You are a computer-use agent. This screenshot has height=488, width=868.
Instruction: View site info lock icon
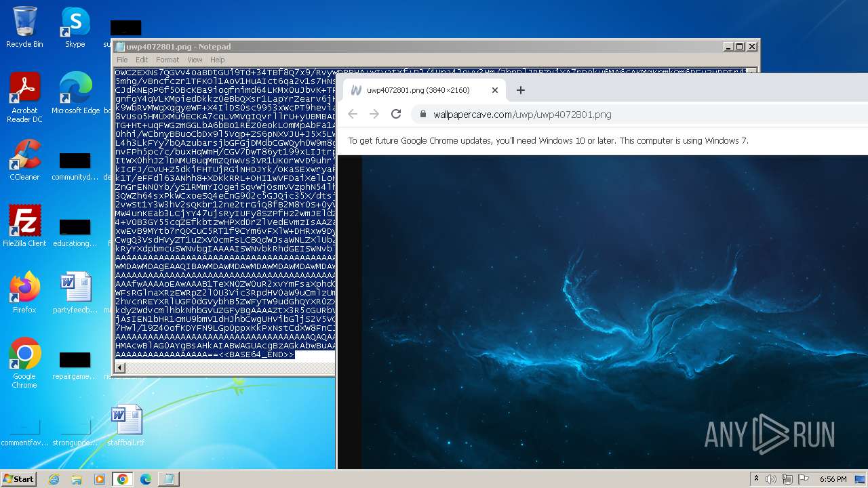pos(423,114)
